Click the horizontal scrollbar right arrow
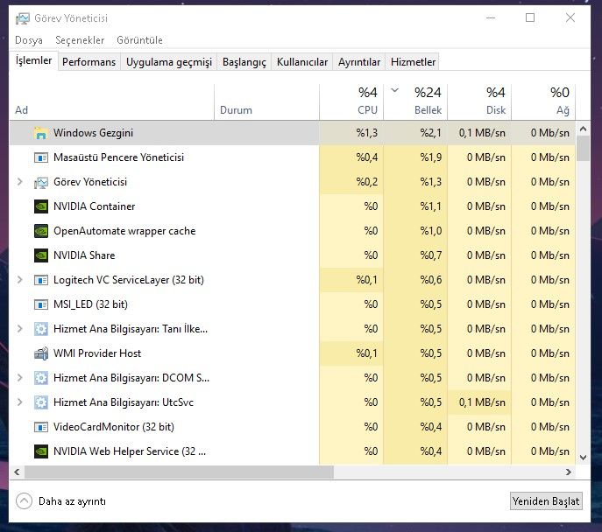 point(569,472)
